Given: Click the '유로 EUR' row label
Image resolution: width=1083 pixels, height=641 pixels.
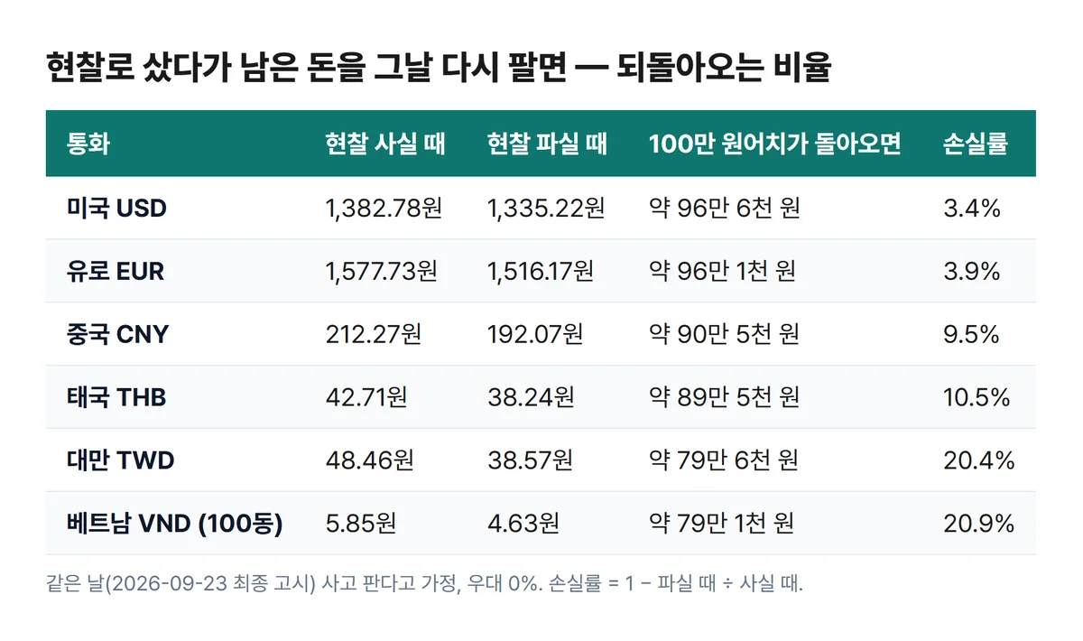Looking at the screenshot, I should pyautogui.click(x=116, y=271).
